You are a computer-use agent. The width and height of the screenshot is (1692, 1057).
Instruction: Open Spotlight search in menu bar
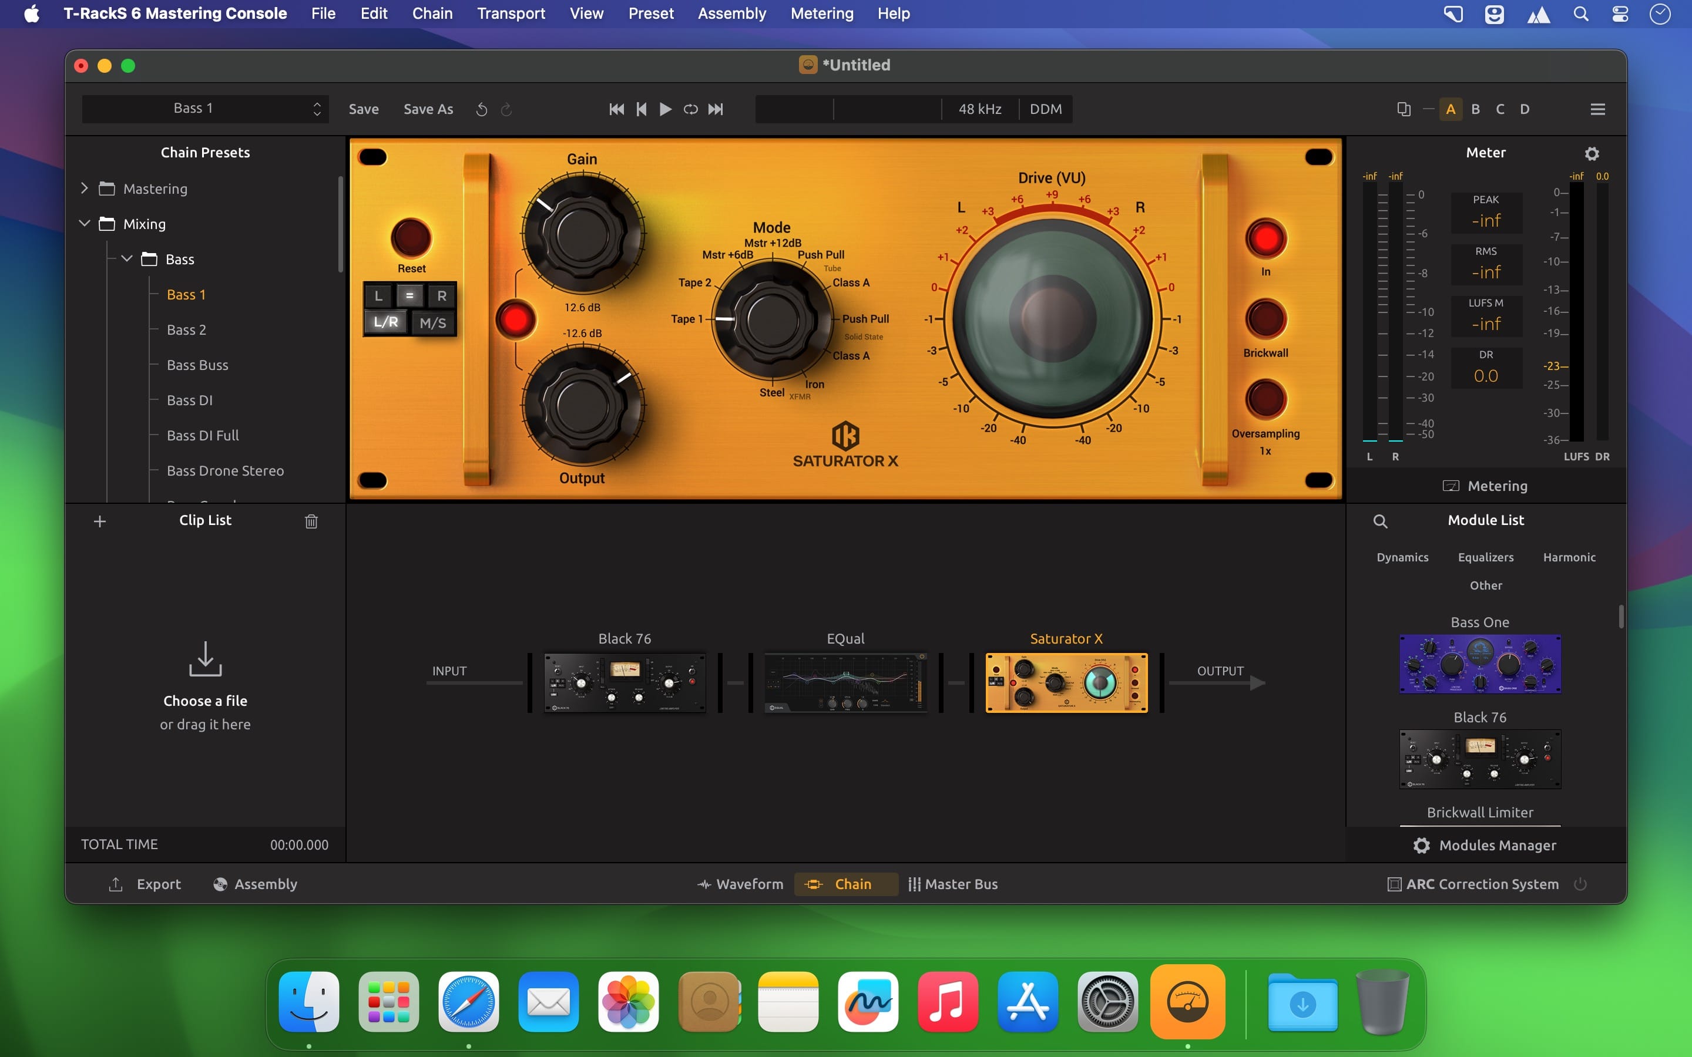(1581, 14)
